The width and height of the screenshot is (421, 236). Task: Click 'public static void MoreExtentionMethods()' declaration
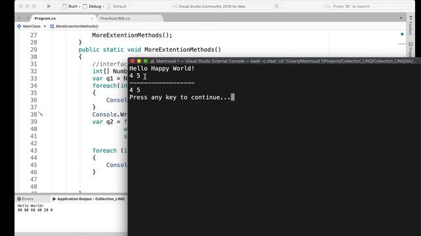click(150, 50)
